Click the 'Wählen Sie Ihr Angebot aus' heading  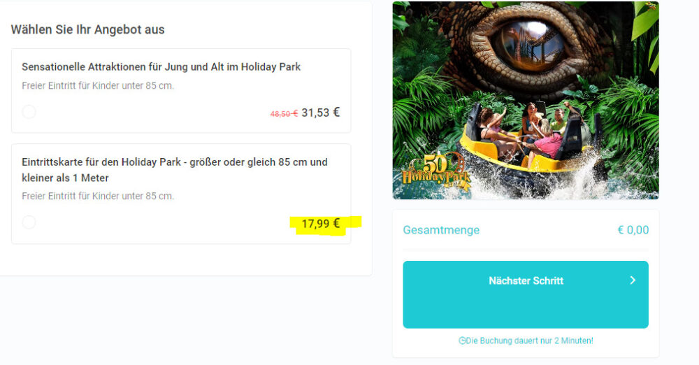pos(88,29)
